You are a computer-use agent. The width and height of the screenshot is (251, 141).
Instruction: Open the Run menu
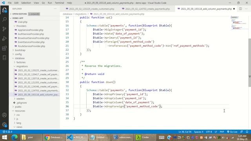(50, 3)
